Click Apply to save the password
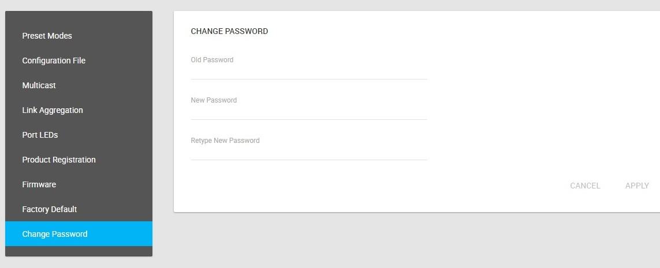Viewport: 660px width, 268px height. [x=637, y=186]
